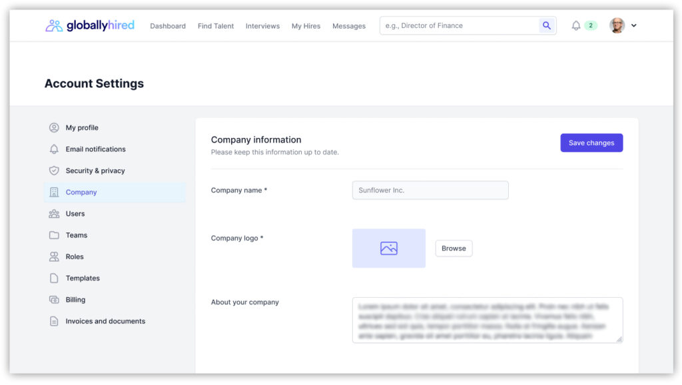
Task: Open Messages in top navigation
Action: 349,26
